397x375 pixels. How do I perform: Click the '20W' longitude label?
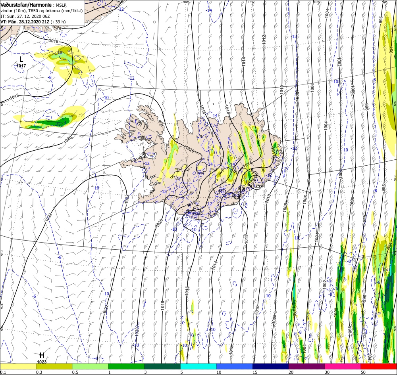pyautogui.click(x=185, y=2)
